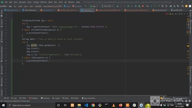
Task: Click the Git commit checkmark icon
Action: [x=155, y=6]
